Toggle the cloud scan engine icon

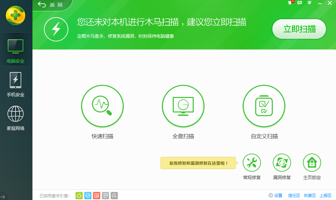pyautogui.click(x=79, y=195)
